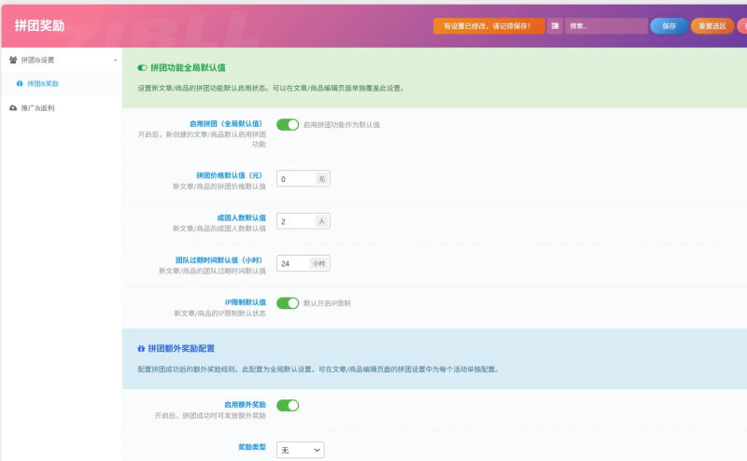The width and height of the screenshot is (747, 461).
Task: Click the 拼团价格默认值 input showing 0
Action: coord(295,179)
